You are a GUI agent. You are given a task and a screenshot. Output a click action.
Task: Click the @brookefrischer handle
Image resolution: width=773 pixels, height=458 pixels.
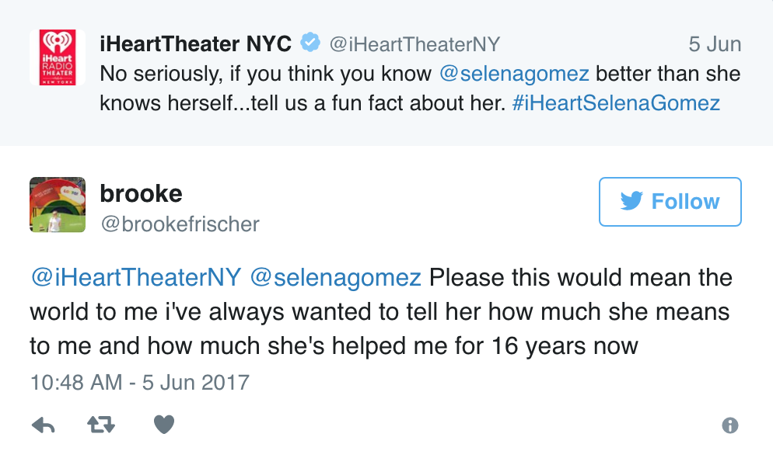click(180, 224)
